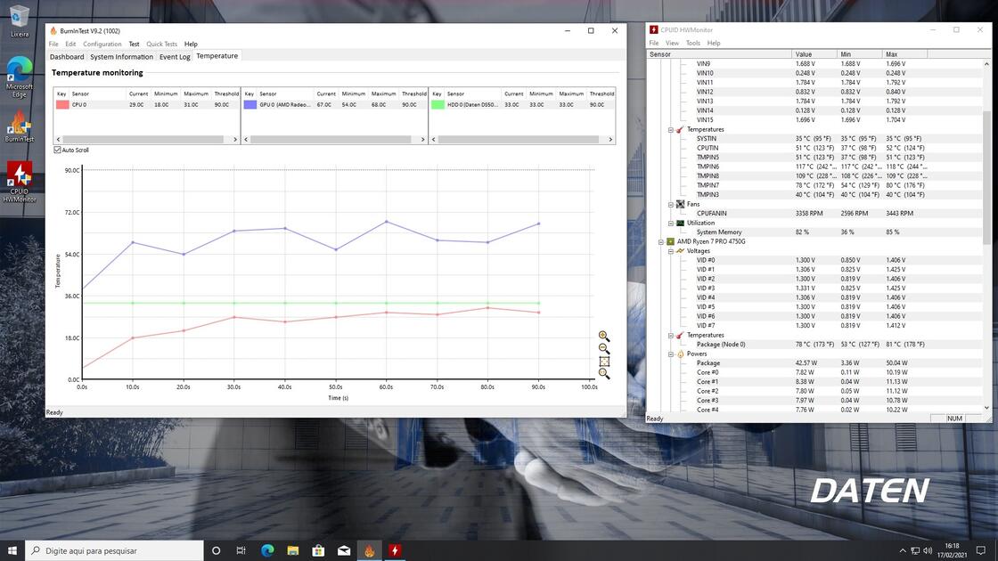Click the Min column header in HWMonitor
The height and width of the screenshot is (561, 998).
pyautogui.click(x=859, y=54)
